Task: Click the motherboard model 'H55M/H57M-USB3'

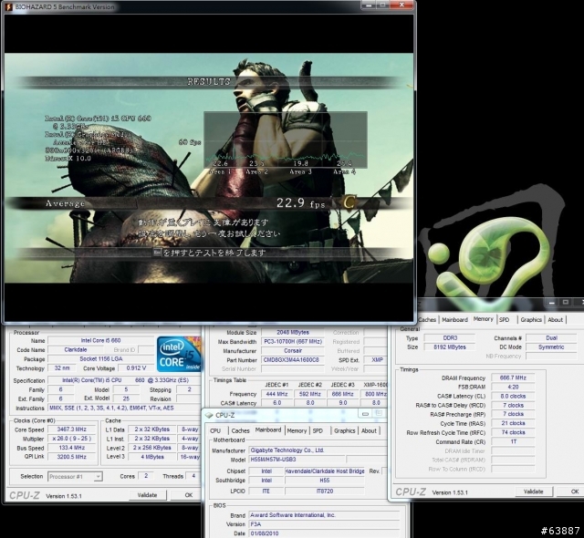Action: click(297, 460)
